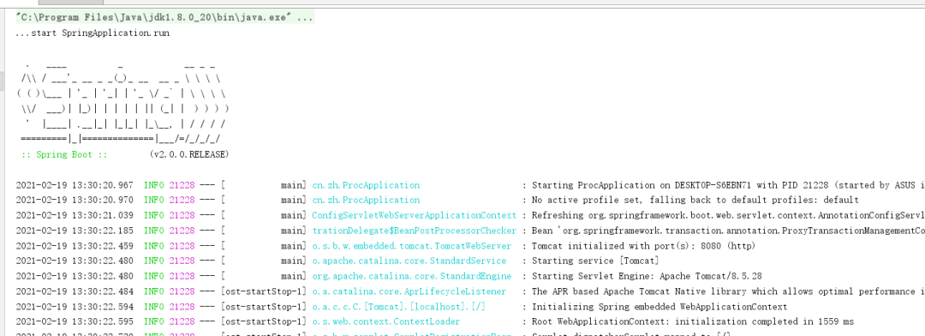Click the main thread name in the TomcatWebServer row
Viewport: 925px width, 336px height.
click(x=291, y=246)
